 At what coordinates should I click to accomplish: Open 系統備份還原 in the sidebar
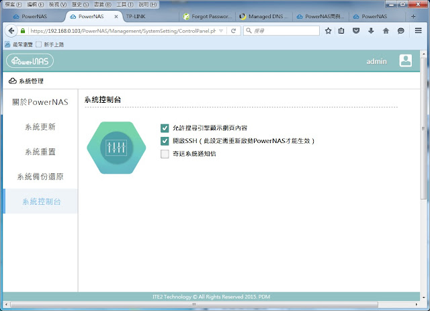click(x=40, y=177)
